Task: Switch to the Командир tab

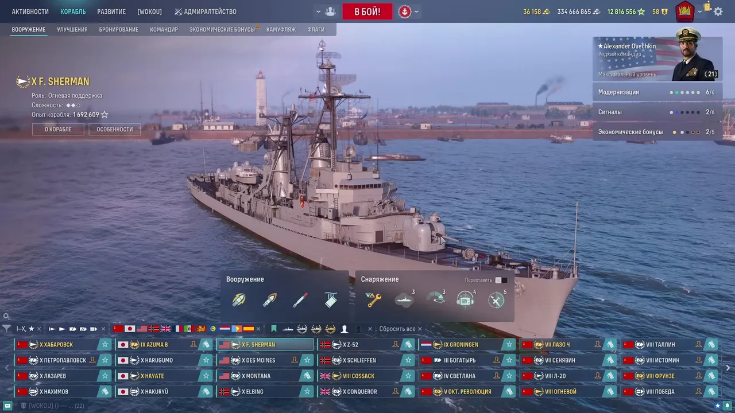Action: click(x=164, y=29)
